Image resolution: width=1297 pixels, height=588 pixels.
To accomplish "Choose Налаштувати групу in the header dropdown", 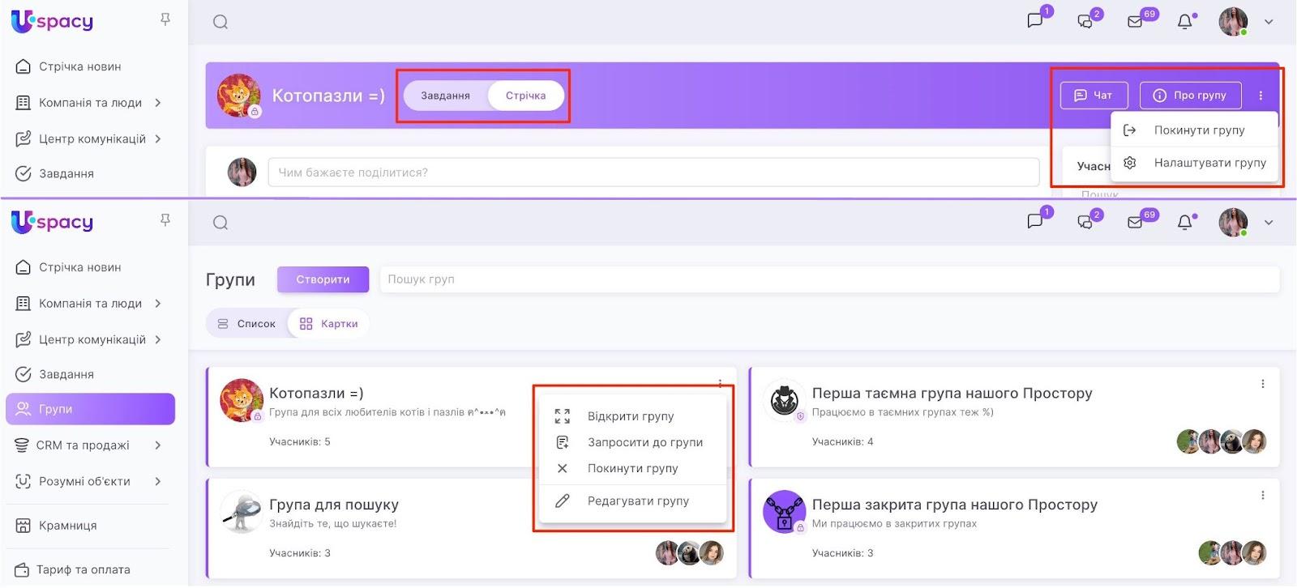I will click(x=1195, y=163).
